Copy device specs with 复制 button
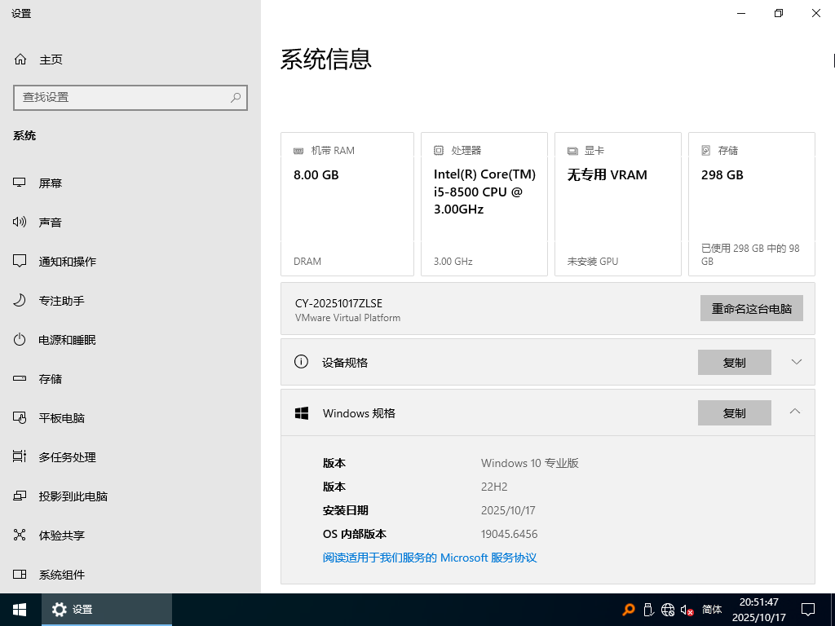Image resolution: width=835 pixels, height=626 pixels. [734, 363]
